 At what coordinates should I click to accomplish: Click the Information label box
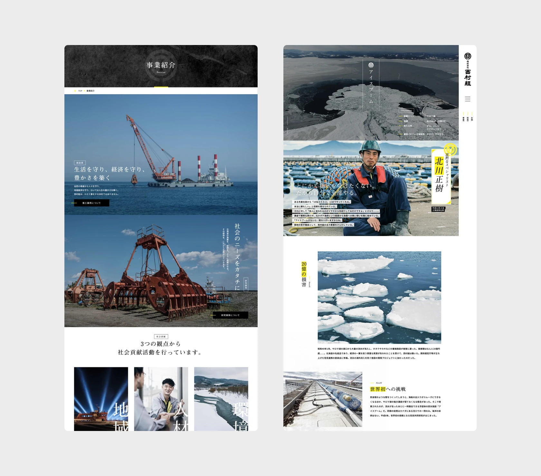[x=406, y=110]
